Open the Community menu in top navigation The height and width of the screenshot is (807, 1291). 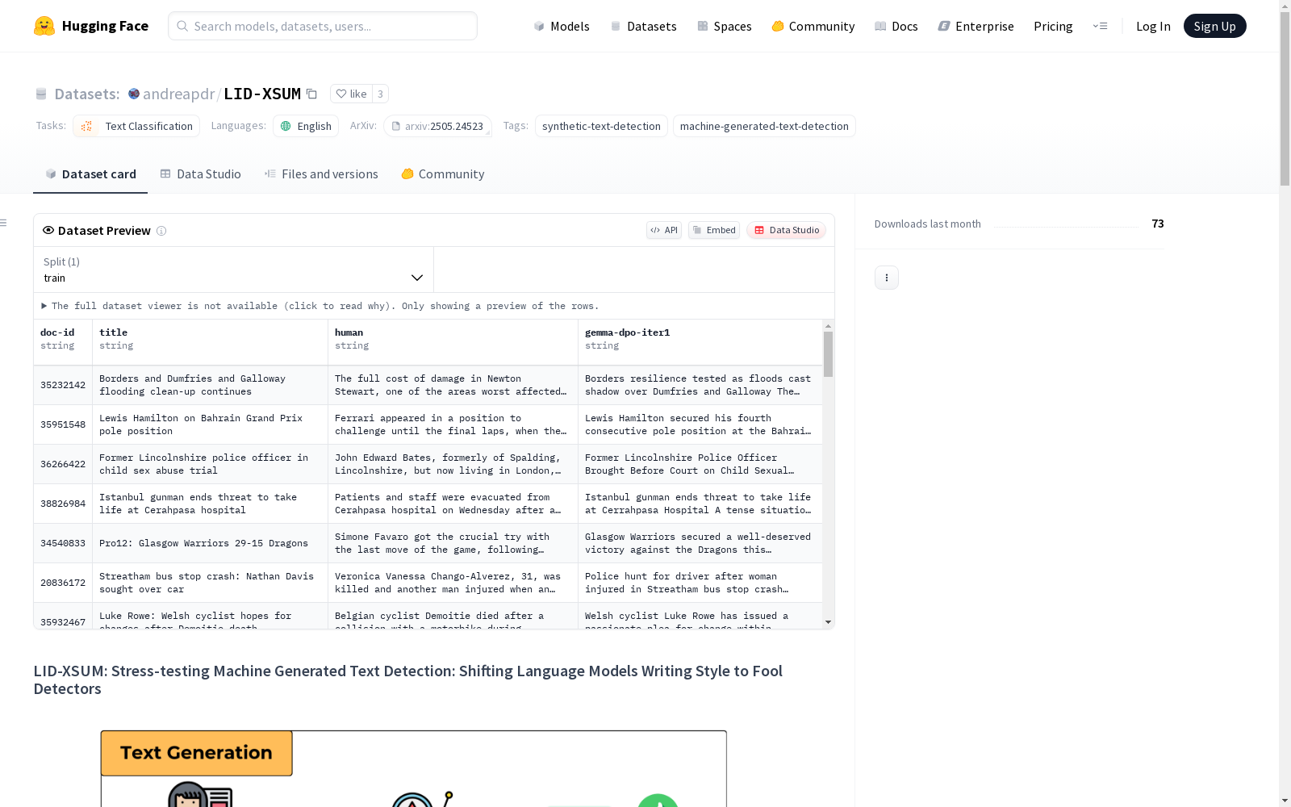pyautogui.click(x=813, y=26)
